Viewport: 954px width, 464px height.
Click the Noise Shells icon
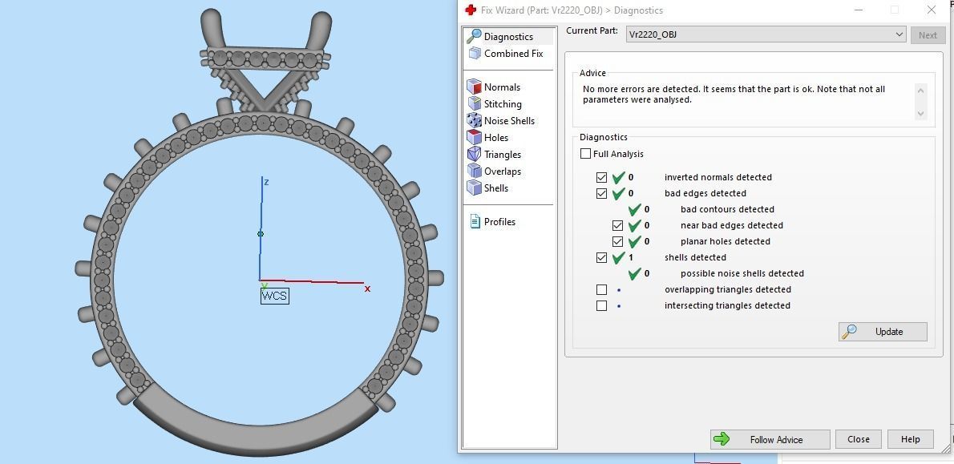pyautogui.click(x=474, y=120)
